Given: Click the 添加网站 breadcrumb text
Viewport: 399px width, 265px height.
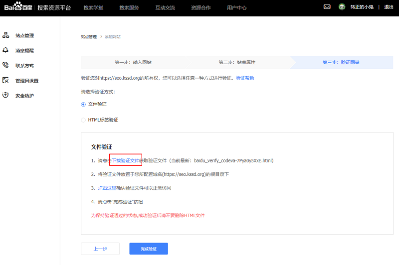Looking at the screenshot, I should [113, 37].
